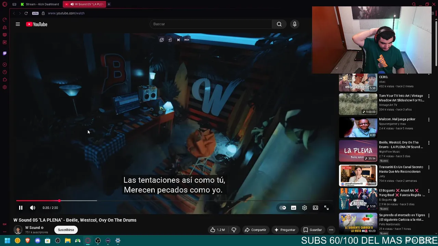
Task: Toggle subtitles in the player
Action: click(294, 208)
